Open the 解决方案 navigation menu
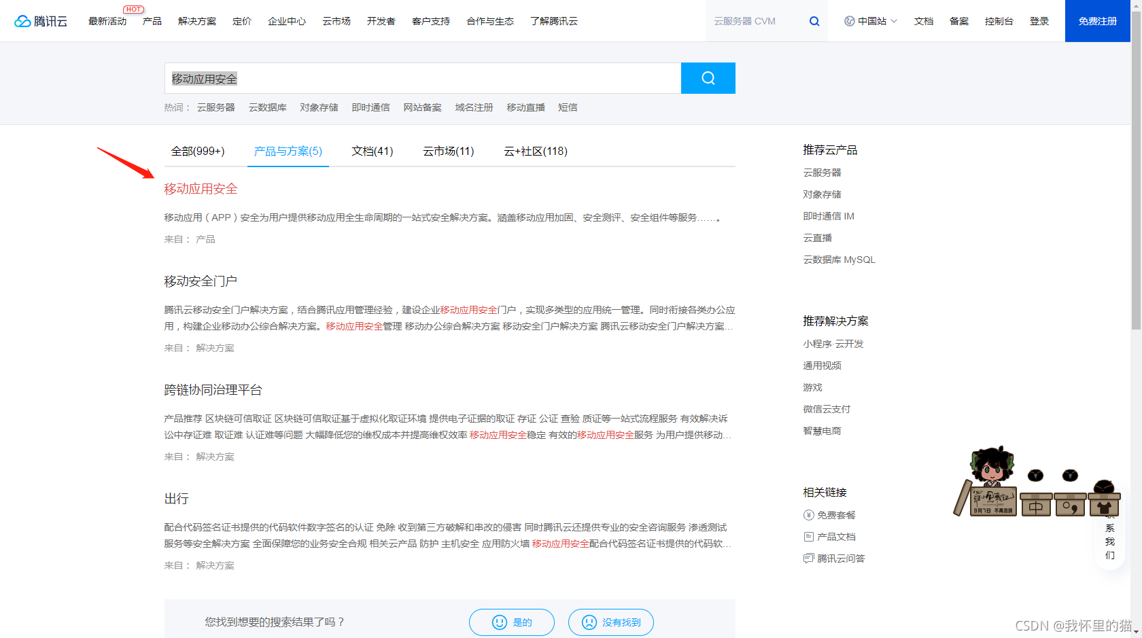This screenshot has width=1142, height=638. 197,21
